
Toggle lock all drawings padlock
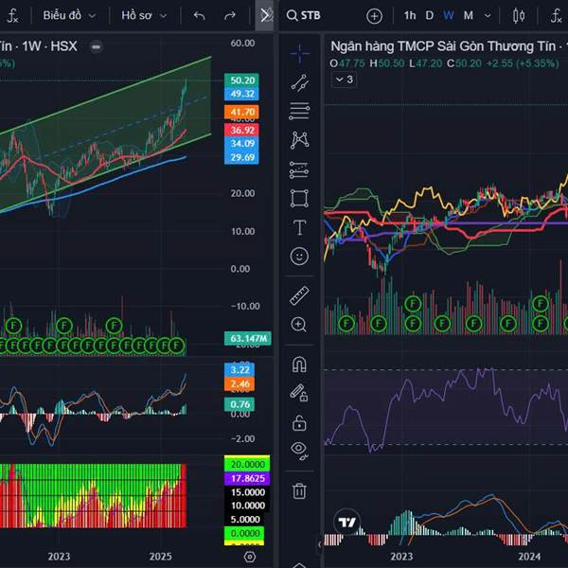coord(299,422)
